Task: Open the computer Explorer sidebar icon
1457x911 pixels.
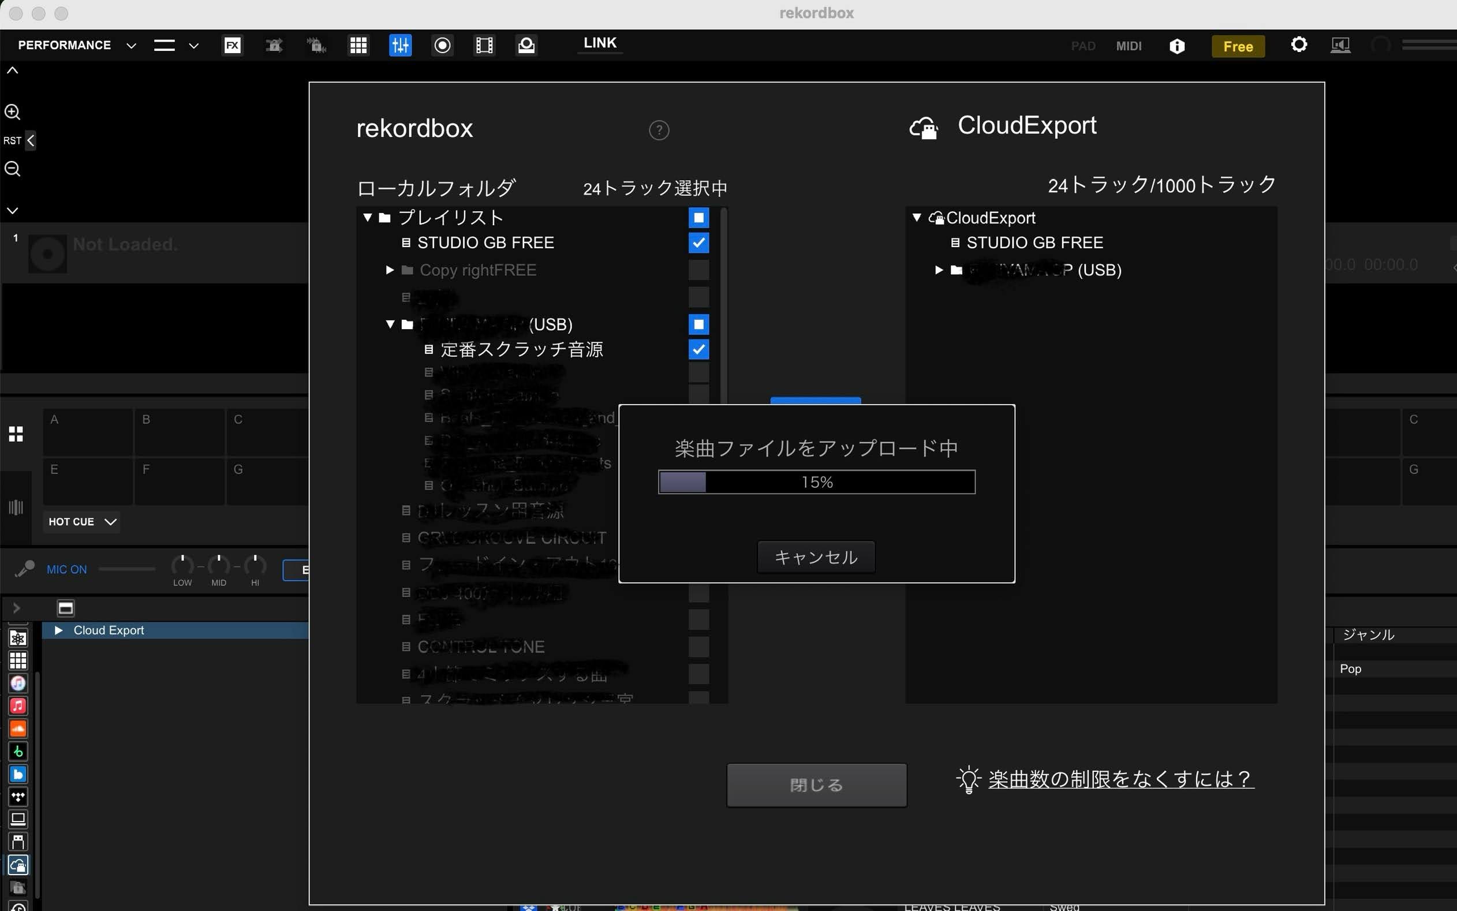Action: 18,819
